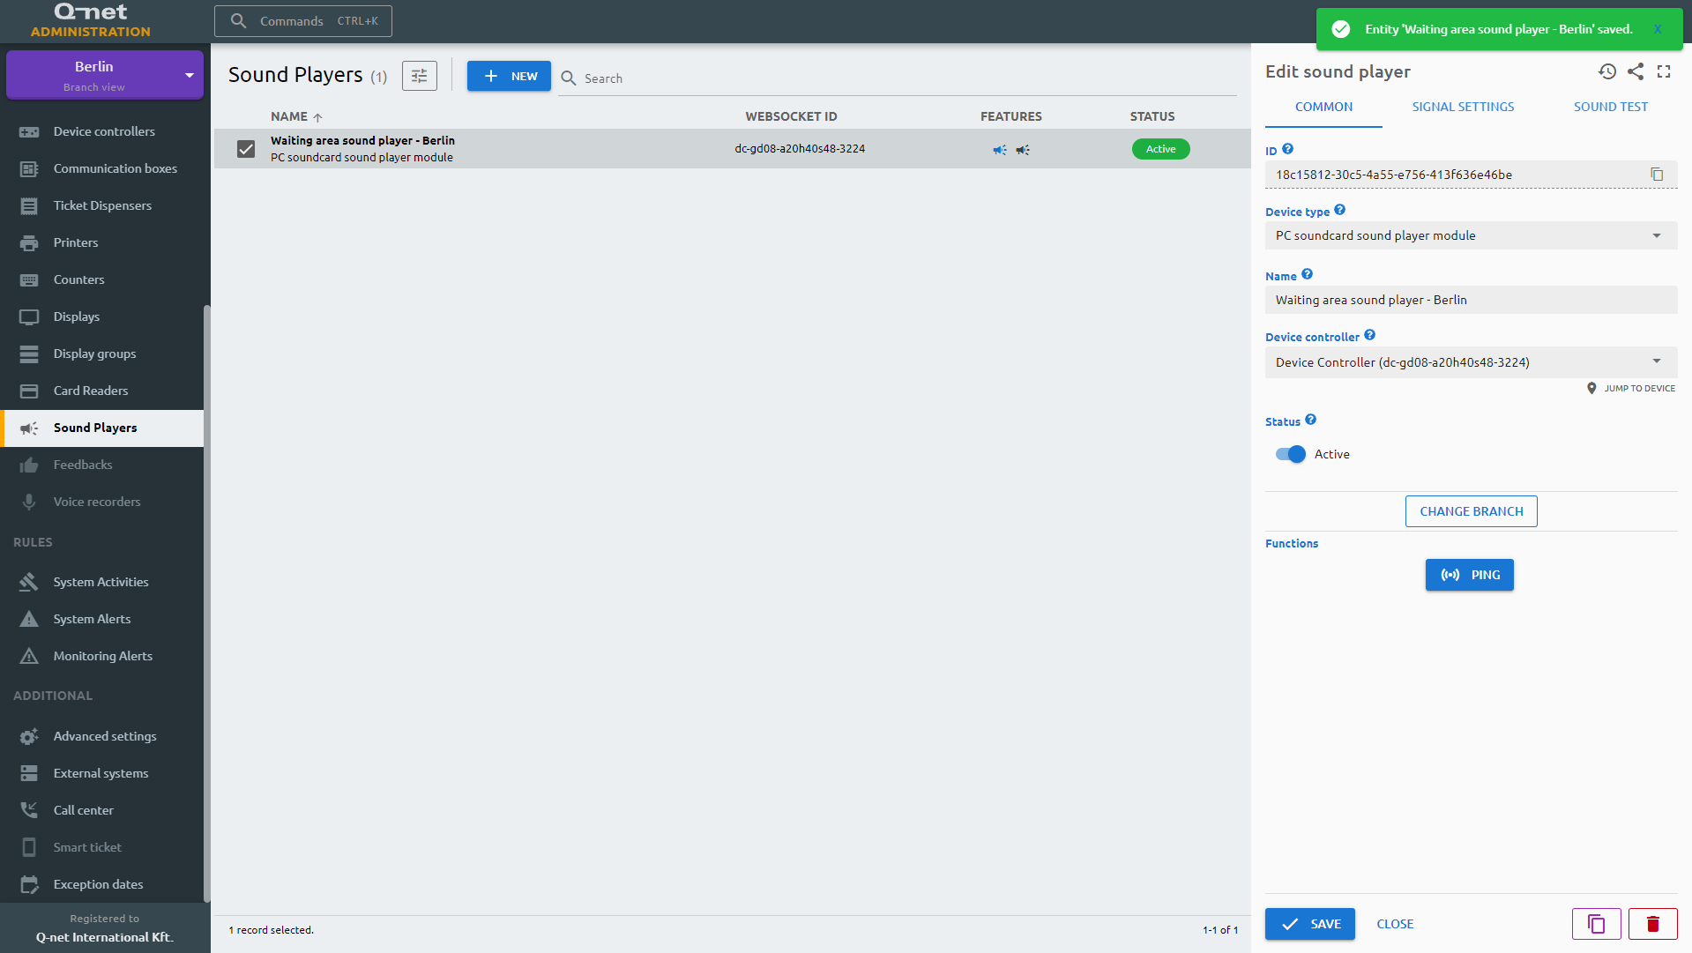Viewport: 1692px width, 953px height.
Task: Focus the Sound Players search field
Action: [897, 78]
